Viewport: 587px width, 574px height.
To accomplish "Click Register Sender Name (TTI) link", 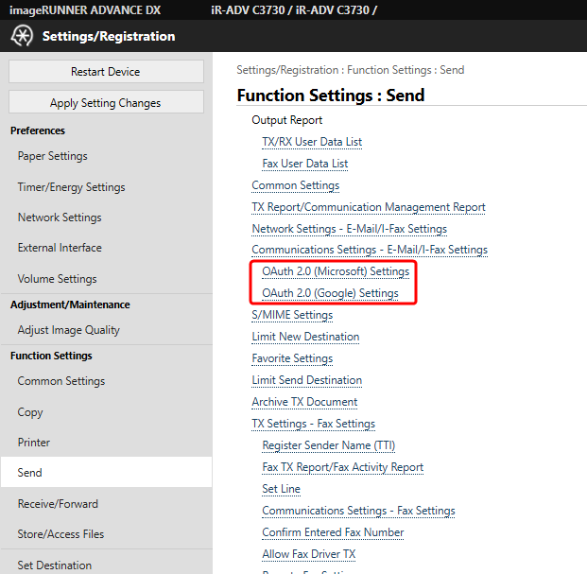I will coord(329,445).
